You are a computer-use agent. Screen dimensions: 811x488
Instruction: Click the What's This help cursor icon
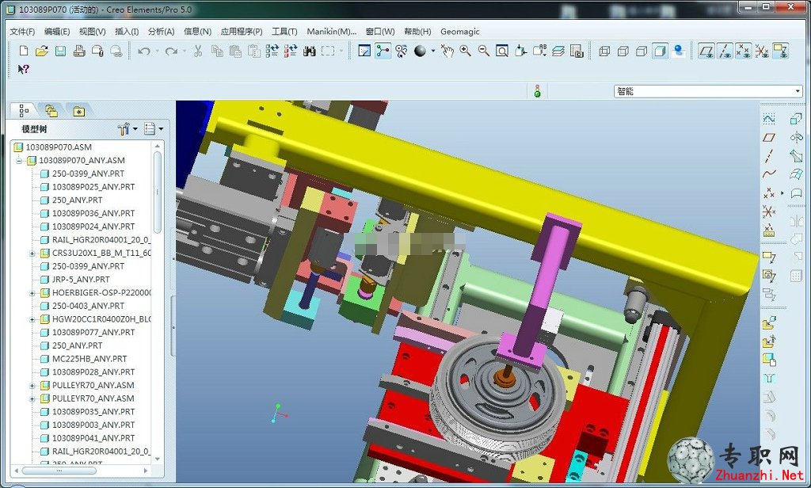[x=23, y=69]
